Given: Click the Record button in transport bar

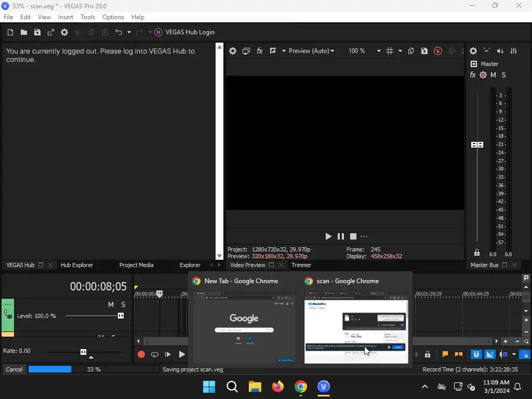Looking at the screenshot, I should [141, 354].
